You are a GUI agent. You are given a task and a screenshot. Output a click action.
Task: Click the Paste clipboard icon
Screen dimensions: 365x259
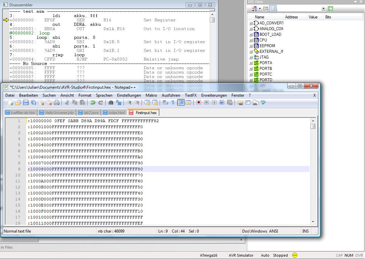(83, 102)
